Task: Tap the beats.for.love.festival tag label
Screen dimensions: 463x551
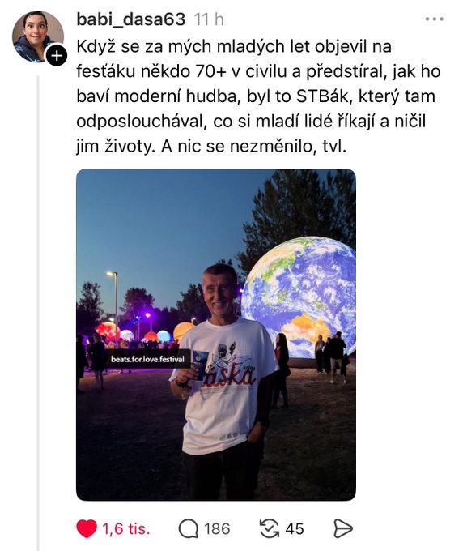Action: tap(147, 359)
